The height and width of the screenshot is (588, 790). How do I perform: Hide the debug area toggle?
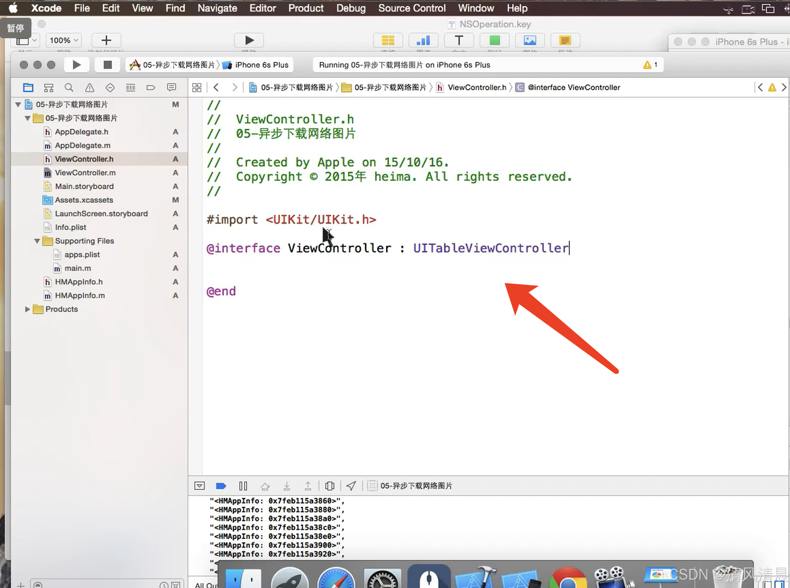point(199,486)
